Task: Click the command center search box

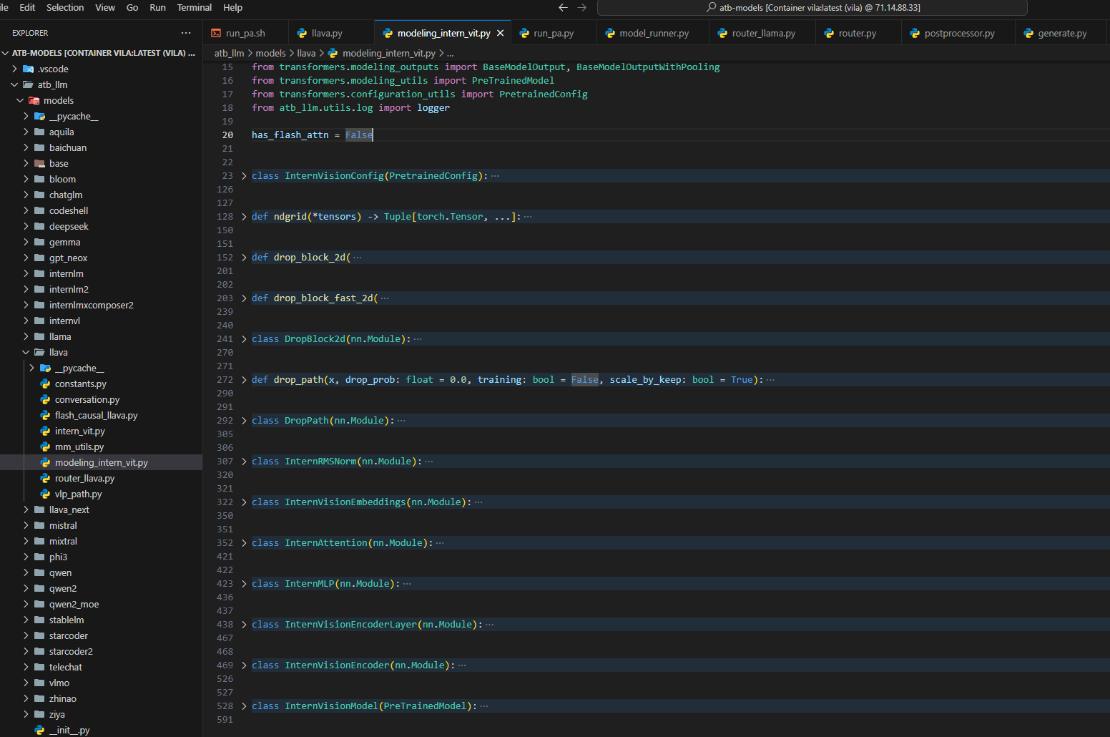Action: coord(812,7)
